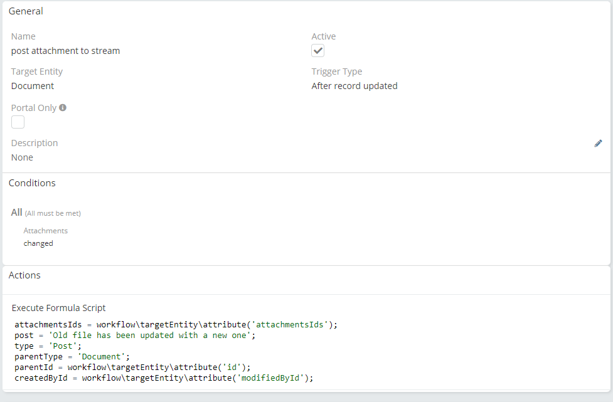Click the pencil edit icon beside Description
The image size is (613, 402).
(x=598, y=143)
